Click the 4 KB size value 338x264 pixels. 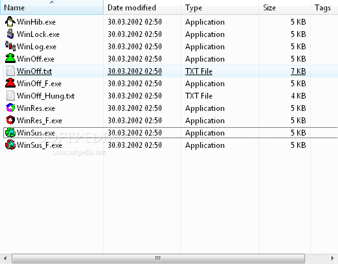point(298,96)
